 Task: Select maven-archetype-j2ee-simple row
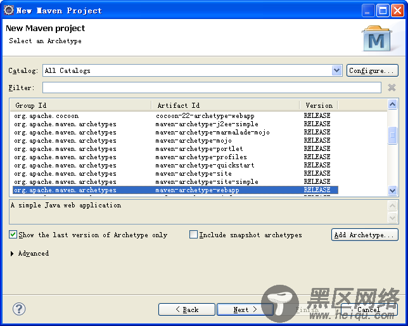point(175,124)
